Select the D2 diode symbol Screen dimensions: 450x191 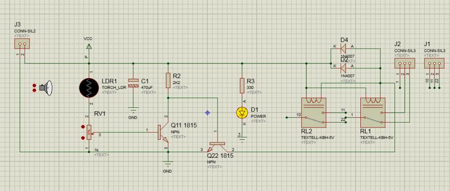pos(343,68)
